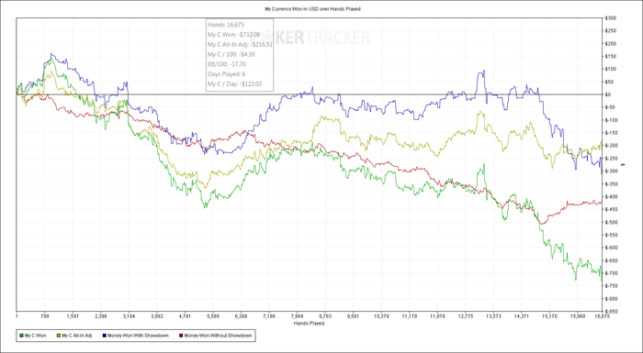Click the chart title 'My Currency Won in USD over Hands Played'

(x=313, y=8)
